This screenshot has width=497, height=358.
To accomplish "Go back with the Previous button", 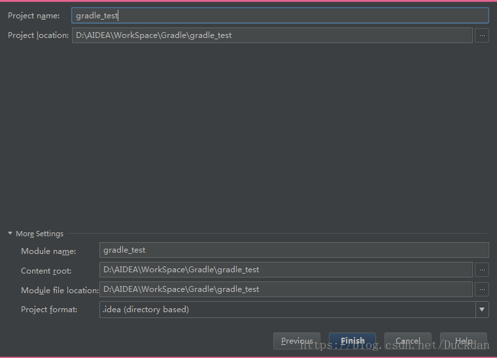I will [x=297, y=341].
